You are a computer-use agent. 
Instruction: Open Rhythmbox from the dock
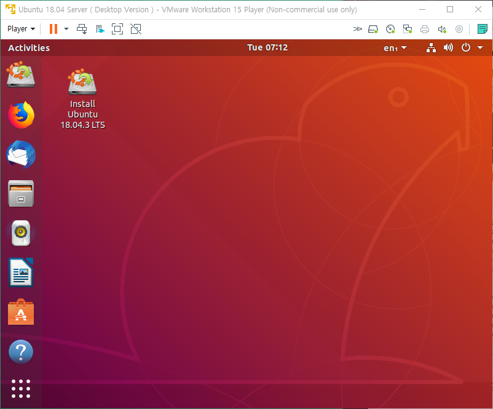click(21, 233)
